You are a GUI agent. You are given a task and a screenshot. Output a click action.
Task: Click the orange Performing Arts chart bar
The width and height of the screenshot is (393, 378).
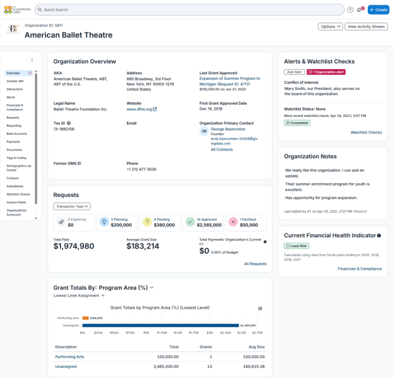pos(85,318)
